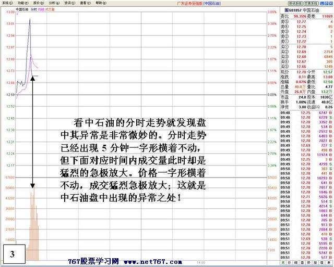
Task: Select the 买③ row at 12.68
Action: [306, 57]
